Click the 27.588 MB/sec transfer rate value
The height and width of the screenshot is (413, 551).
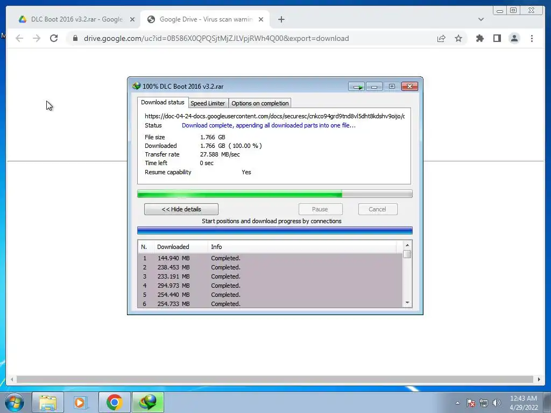[x=220, y=154]
